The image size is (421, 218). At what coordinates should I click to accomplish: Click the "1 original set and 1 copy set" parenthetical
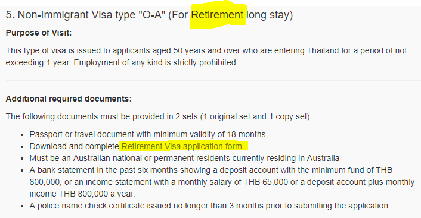255,116
